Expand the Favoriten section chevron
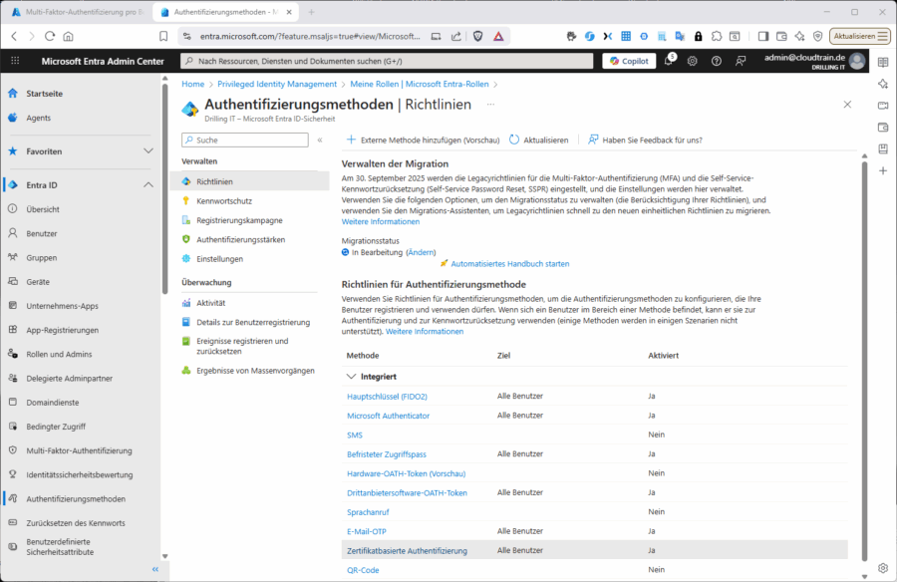The image size is (897, 582). coord(149,151)
